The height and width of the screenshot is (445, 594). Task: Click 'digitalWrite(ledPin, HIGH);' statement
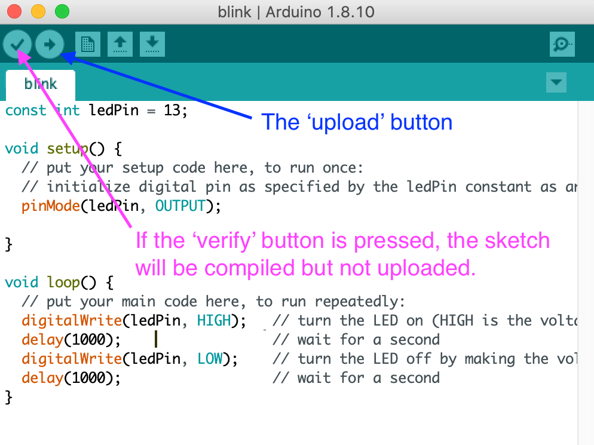coord(134,321)
